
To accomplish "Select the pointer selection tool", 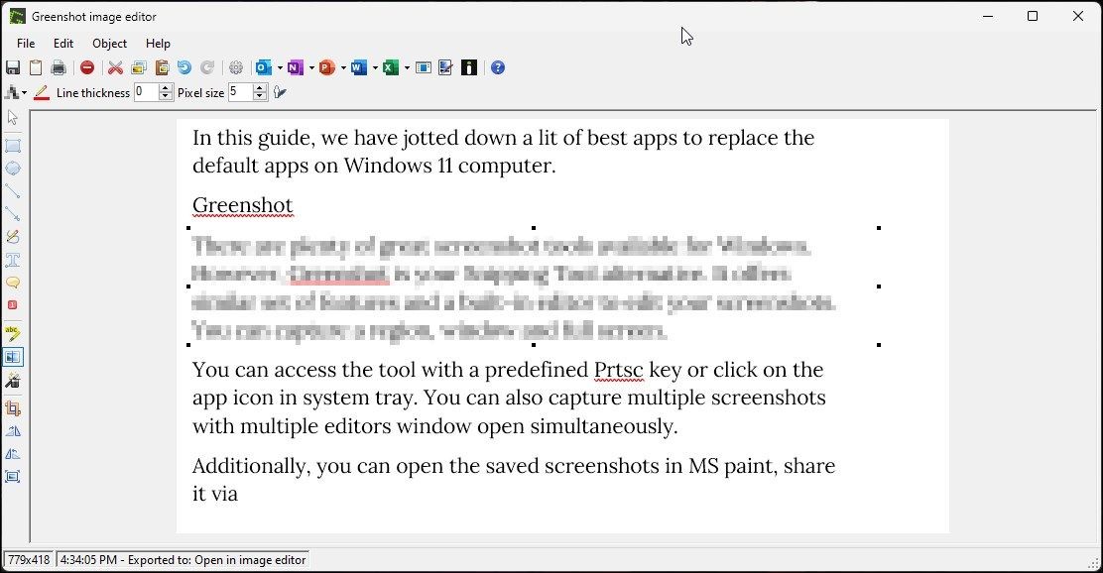I will [x=13, y=117].
